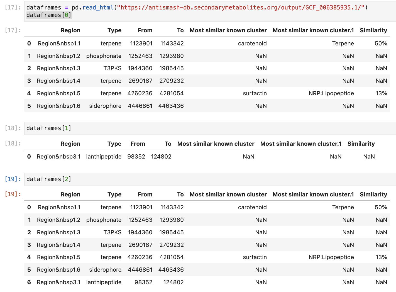Viewport: 396px width, 292px height.
Task: Select the '1985445' To value in output 19
Action: [172, 232]
